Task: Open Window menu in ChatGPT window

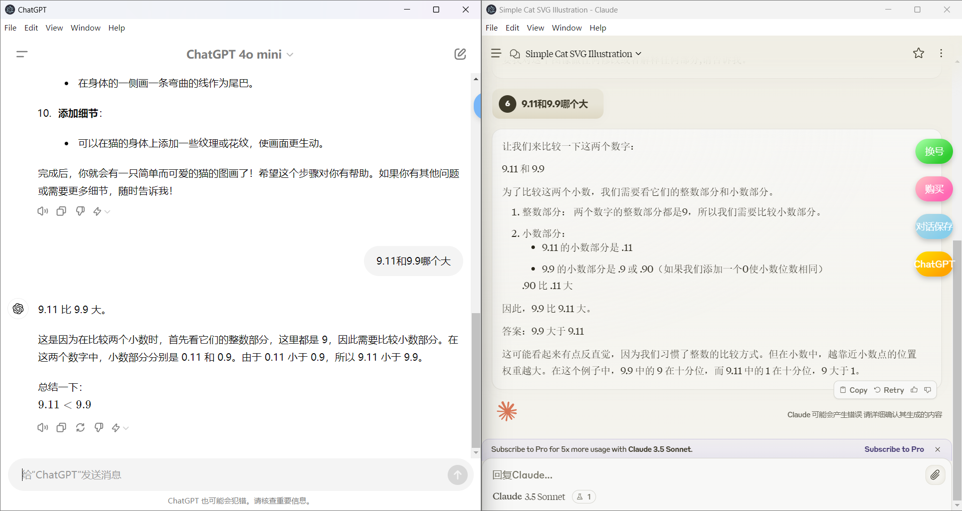Action: (86, 28)
